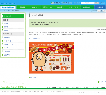Select the large font size button
Viewport: 106px width, 95px height.
pos(104,11)
